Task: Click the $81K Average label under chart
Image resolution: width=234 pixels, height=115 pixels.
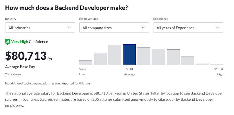Action: [x=129, y=71]
